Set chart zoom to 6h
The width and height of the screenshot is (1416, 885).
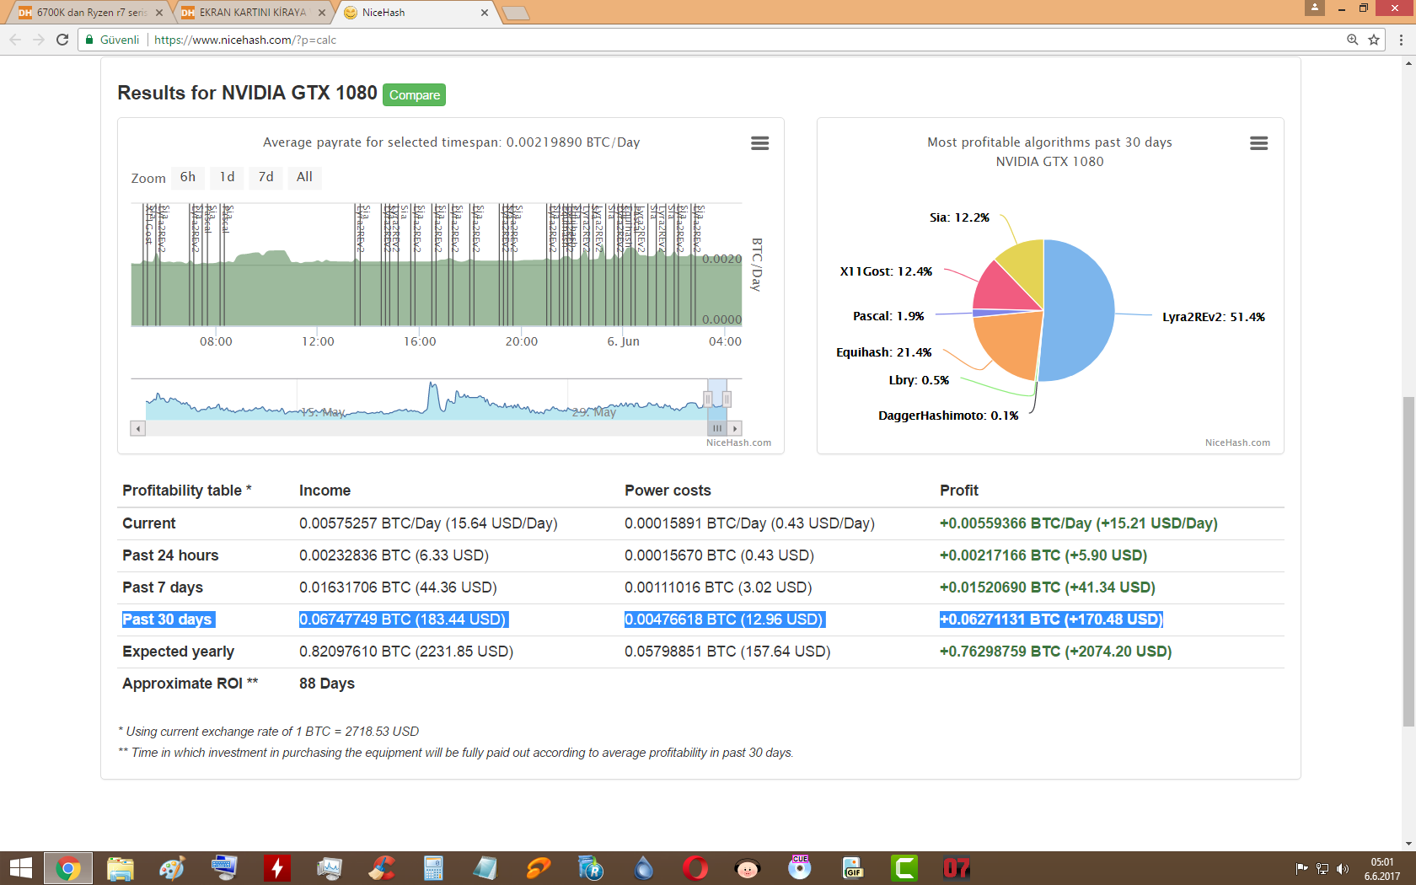188,177
